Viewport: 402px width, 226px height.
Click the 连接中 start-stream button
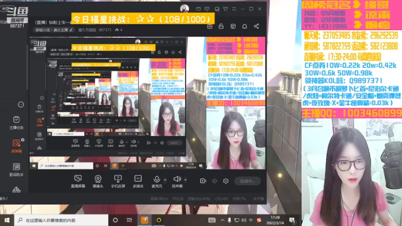[x=247, y=181]
